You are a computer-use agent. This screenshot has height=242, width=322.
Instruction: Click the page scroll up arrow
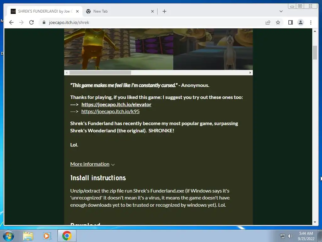[x=315, y=31]
